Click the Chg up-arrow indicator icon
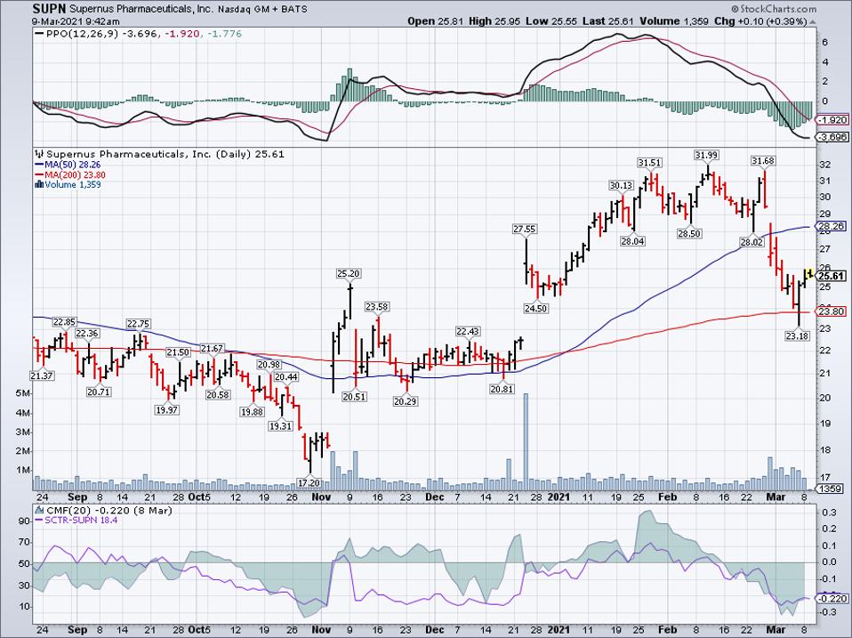Image resolution: width=852 pixels, height=638 pixels. pos(813,21)
